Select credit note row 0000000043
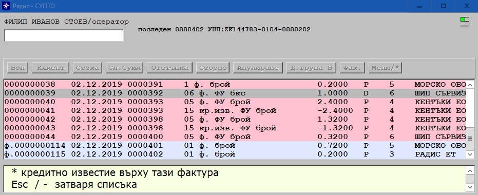 point(235,128)
